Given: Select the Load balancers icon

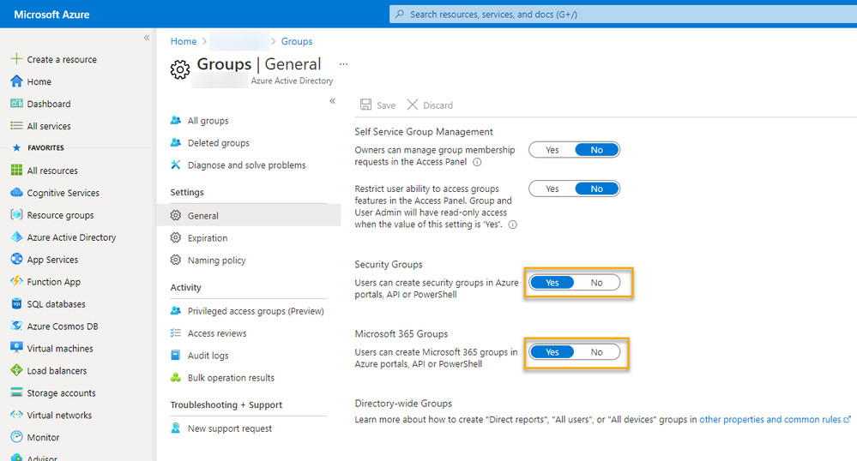Looking at the screenshot, I should click(16, 371).
